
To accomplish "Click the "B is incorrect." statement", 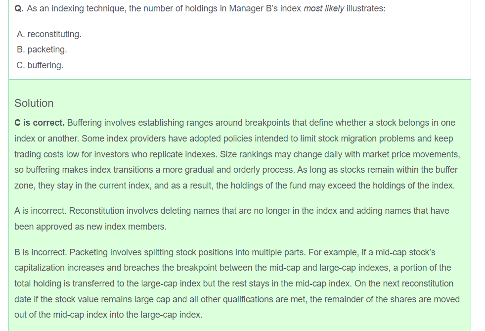I will (x=41, y=252).
